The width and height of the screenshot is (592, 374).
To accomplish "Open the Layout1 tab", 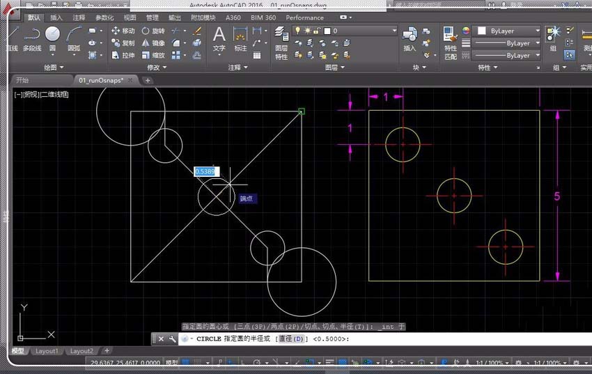I will pyautogui.click(x=47, y=351).
